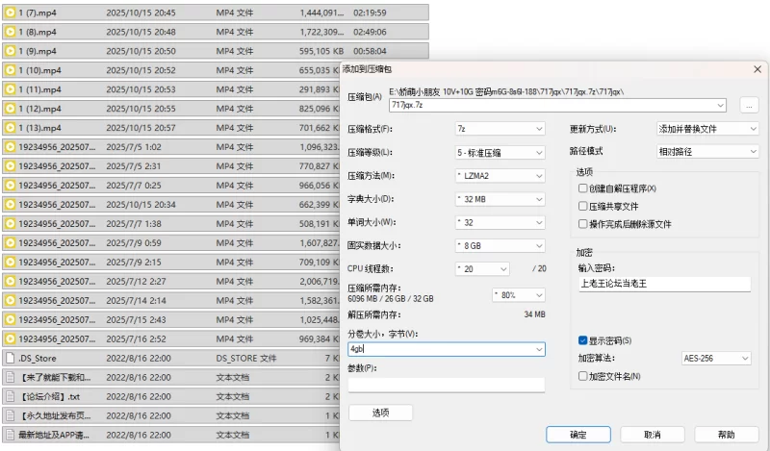Click the 参数 input field
The image size is (770, 451).
point(446,385)
